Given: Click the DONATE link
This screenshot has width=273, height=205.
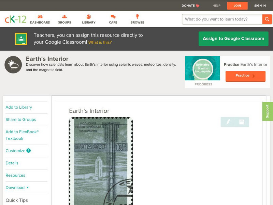Looking at the screenshot, I should 188,5.
